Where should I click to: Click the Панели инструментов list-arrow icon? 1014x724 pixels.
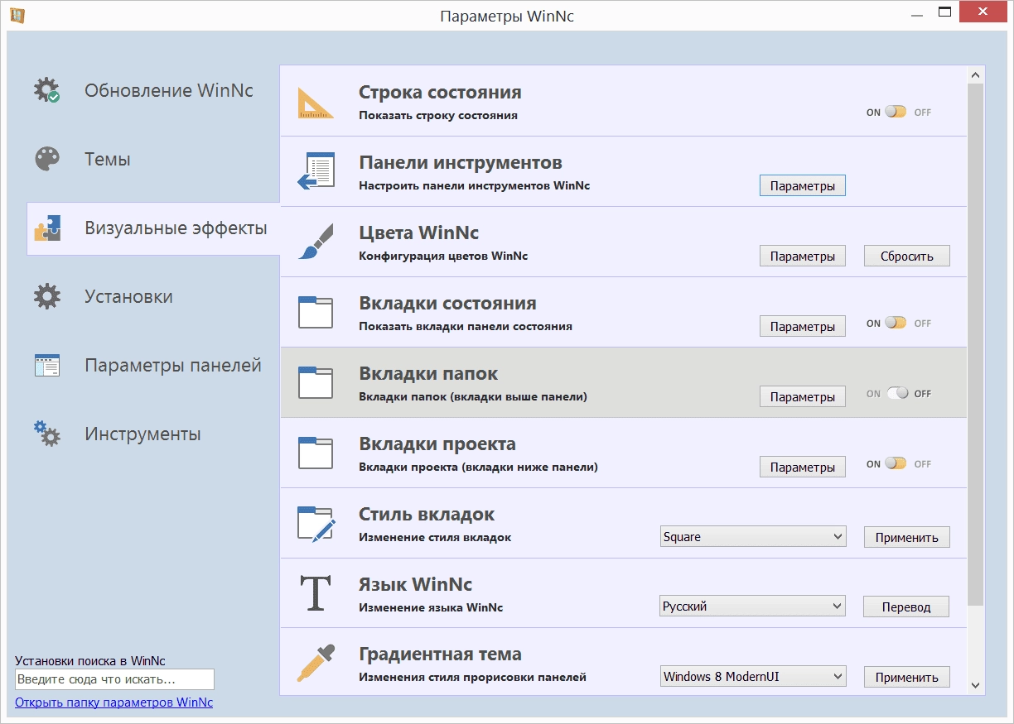pyautogui.click(x=316, y=171)
